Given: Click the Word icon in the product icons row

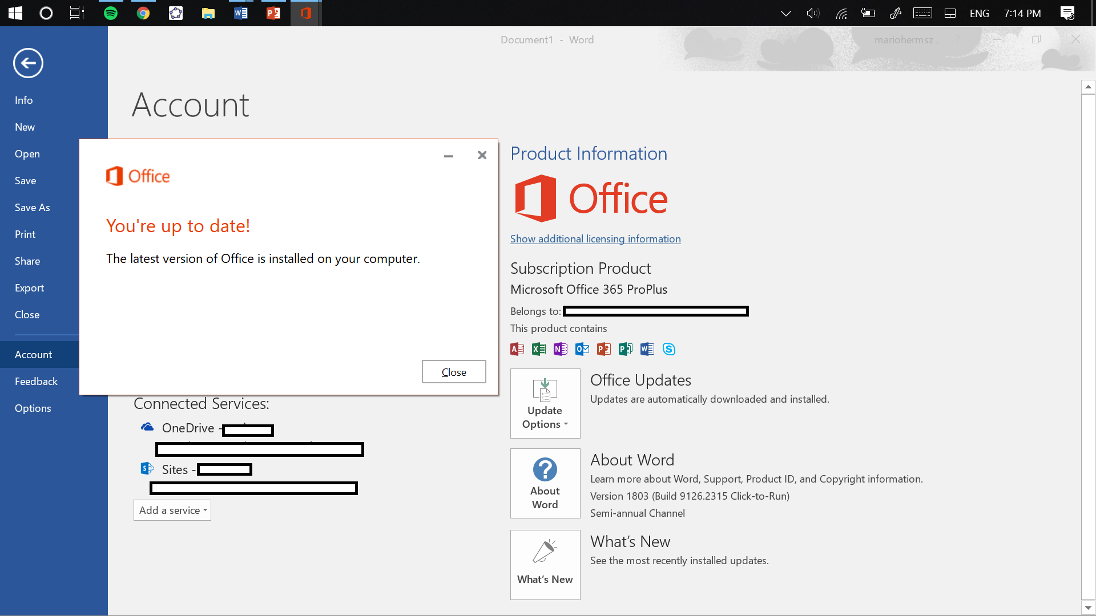Looking at the screenshot, I should tap(647, 349).
